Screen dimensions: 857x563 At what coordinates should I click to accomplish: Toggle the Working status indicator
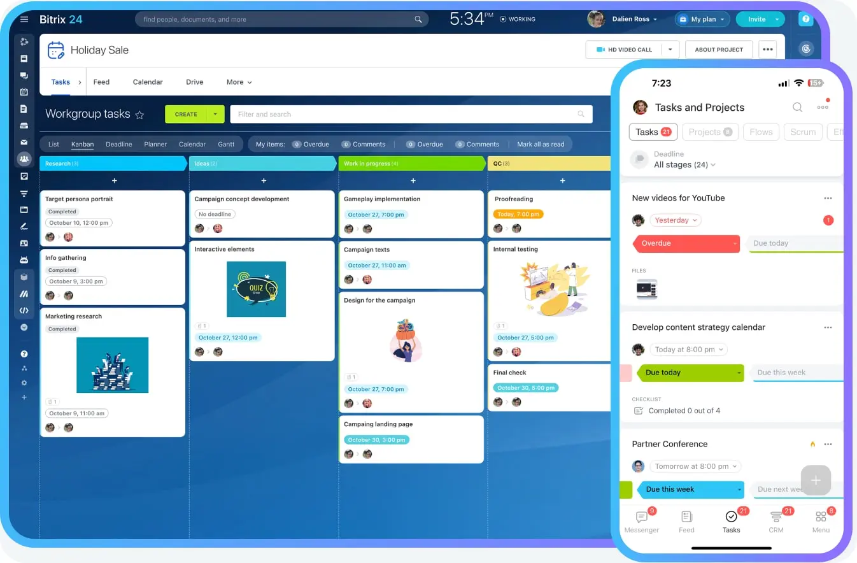point(517,20)
